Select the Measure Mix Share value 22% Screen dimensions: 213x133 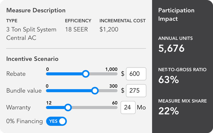tap(169, 111)
